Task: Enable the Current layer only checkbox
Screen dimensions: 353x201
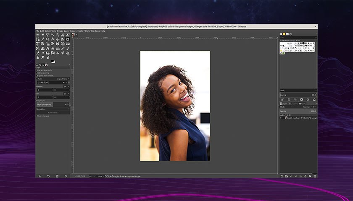Action: pyautogui.click(x=37, y=70)
